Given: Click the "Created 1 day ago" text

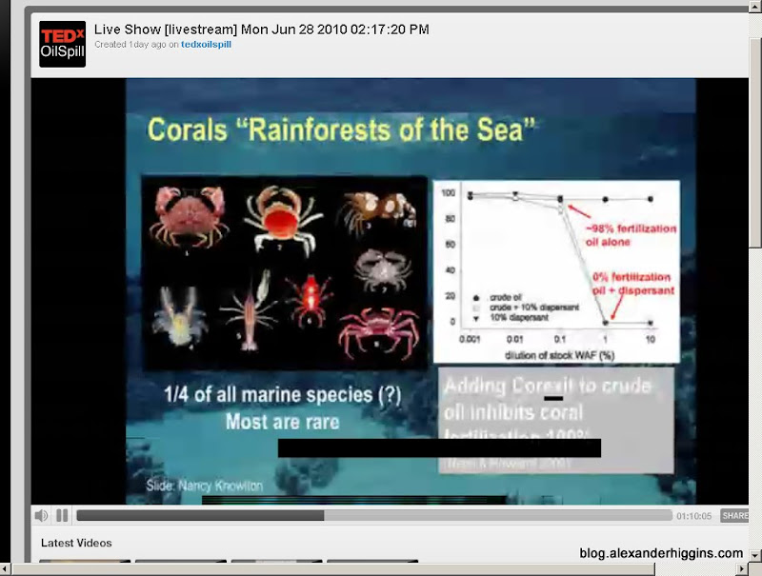Looking at the screenshot, I should 130,45.
